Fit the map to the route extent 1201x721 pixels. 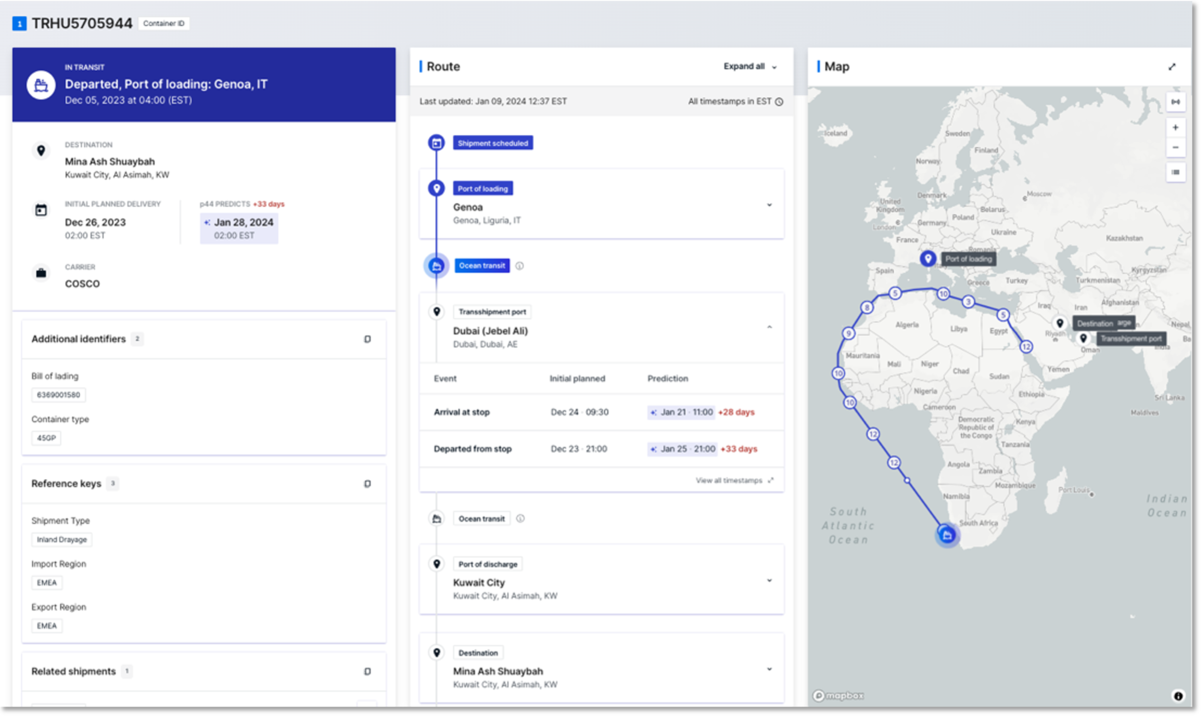[1175, 102]
